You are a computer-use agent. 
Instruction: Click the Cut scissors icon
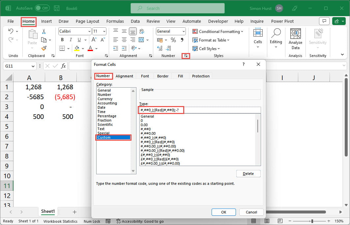point(44,32)
